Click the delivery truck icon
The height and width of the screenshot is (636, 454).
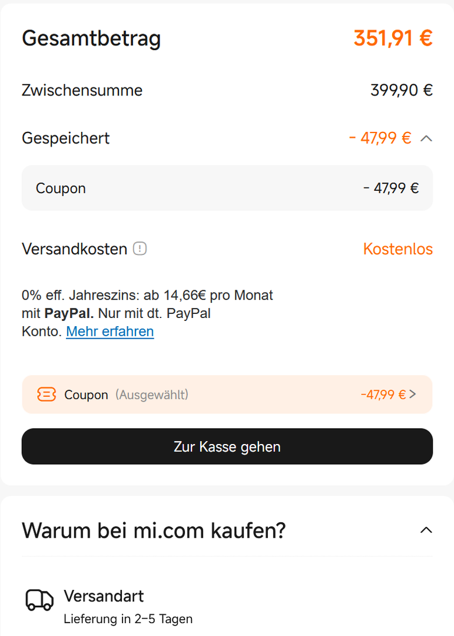tap(39, 600)
